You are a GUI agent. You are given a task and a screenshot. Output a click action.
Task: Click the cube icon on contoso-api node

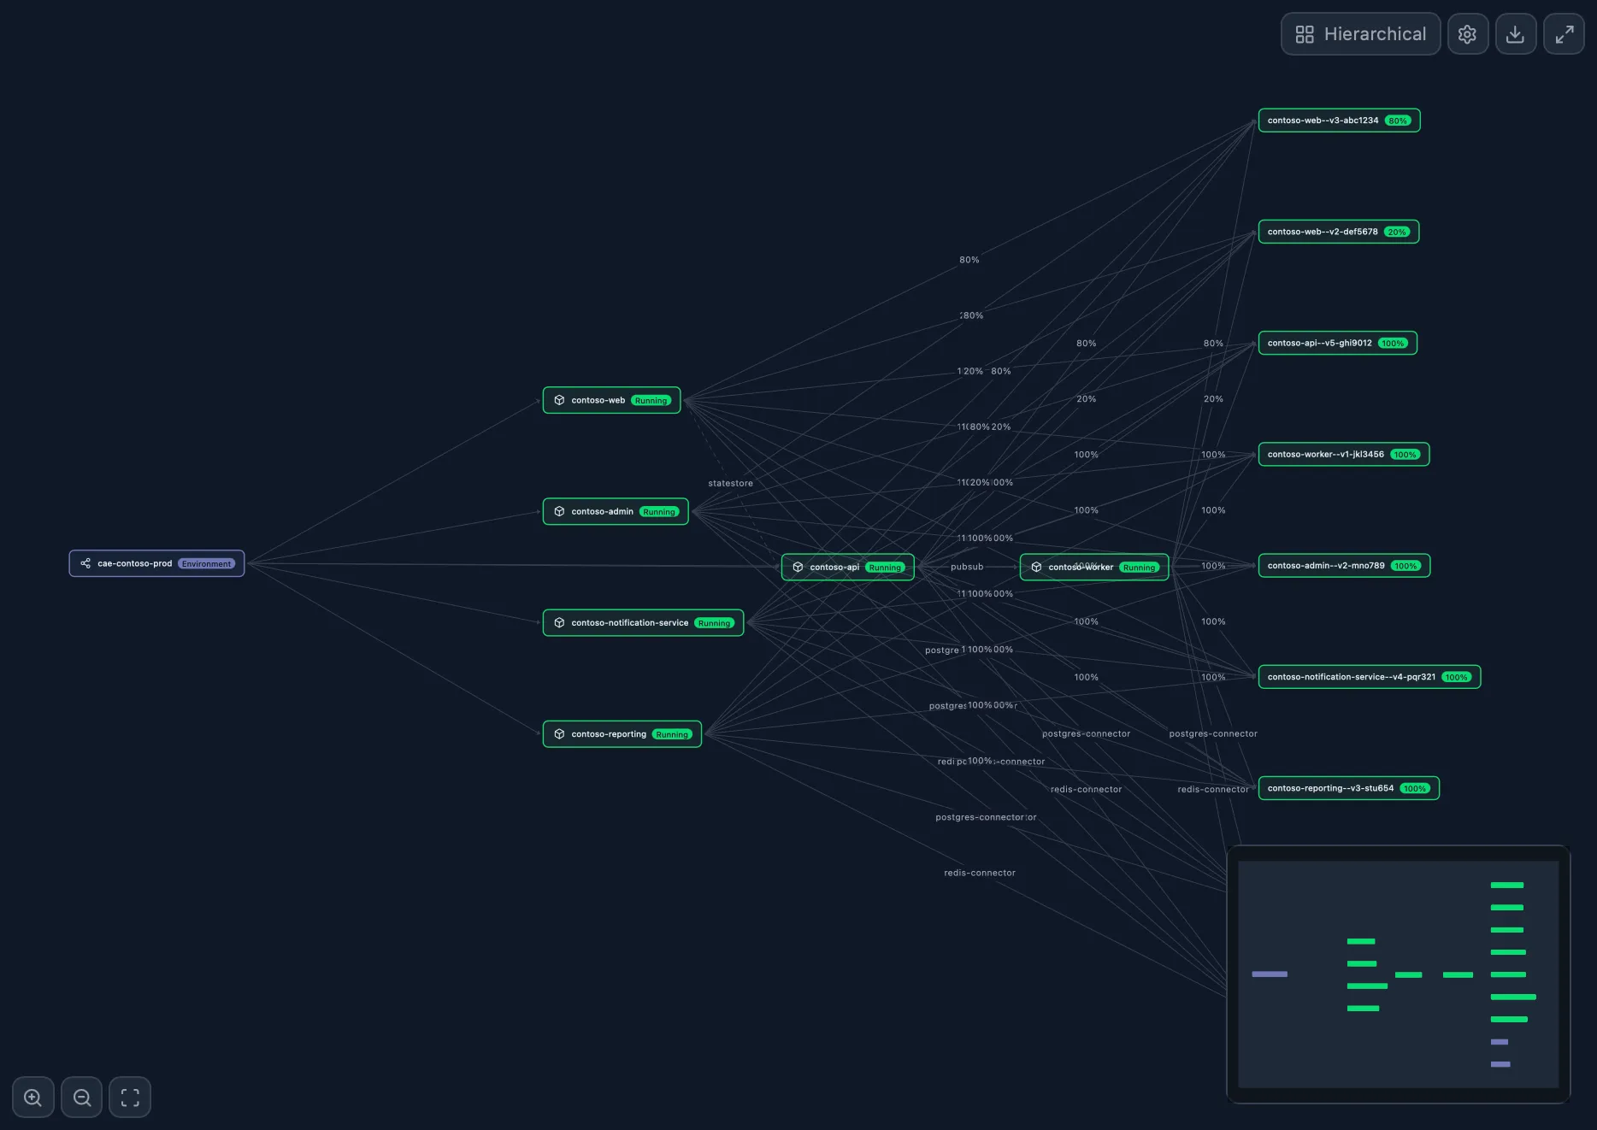coord(798,567)
